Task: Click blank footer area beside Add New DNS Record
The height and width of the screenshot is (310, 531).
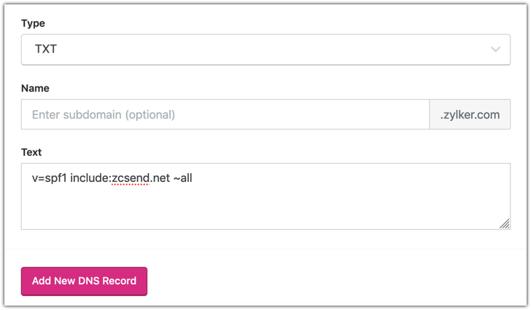Action: point(336,281)
